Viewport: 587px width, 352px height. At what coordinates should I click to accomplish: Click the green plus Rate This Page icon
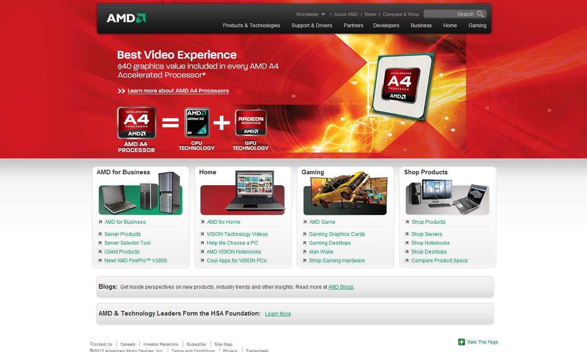[462, 342]
